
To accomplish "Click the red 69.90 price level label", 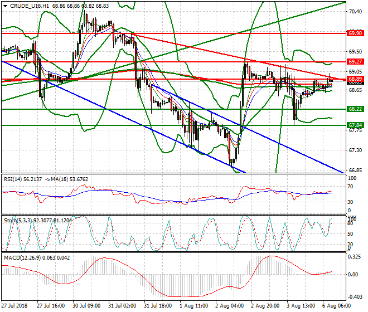I will point(355,33).
